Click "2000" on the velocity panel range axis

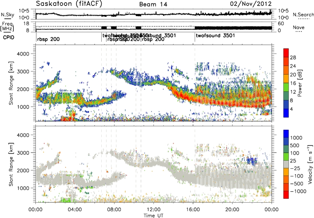[23, 170]
